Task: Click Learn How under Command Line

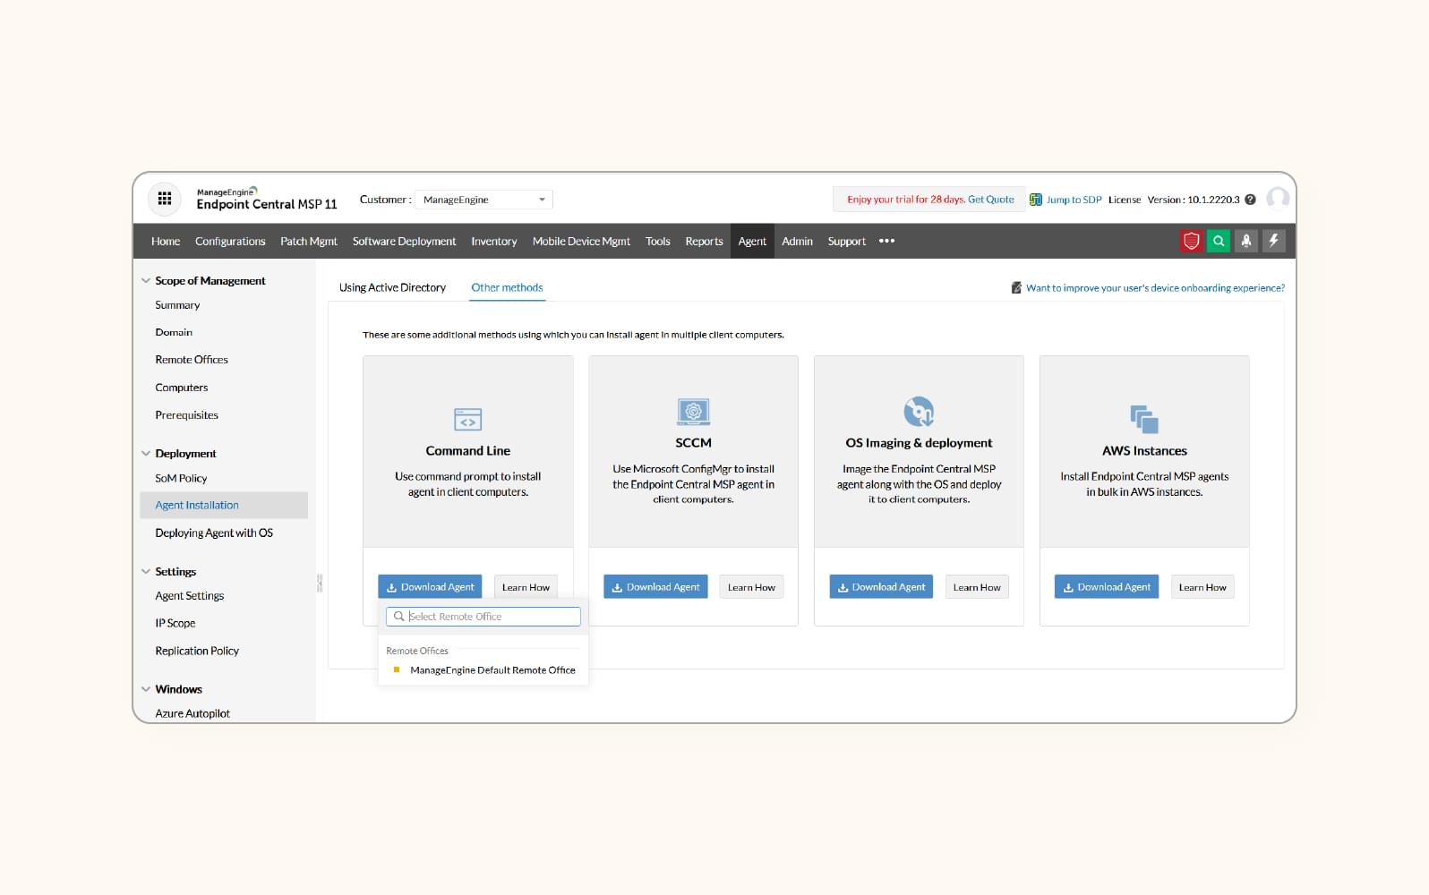Action: pos(526,587)
